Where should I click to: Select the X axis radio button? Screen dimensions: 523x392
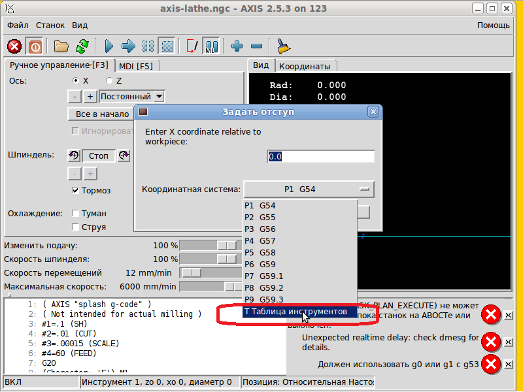point(76,80)
